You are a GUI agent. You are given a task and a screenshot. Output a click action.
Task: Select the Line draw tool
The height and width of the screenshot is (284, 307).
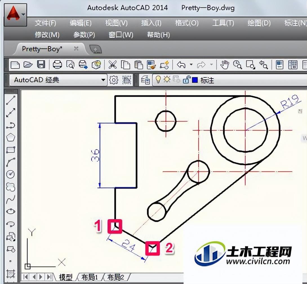coord(10,100)
